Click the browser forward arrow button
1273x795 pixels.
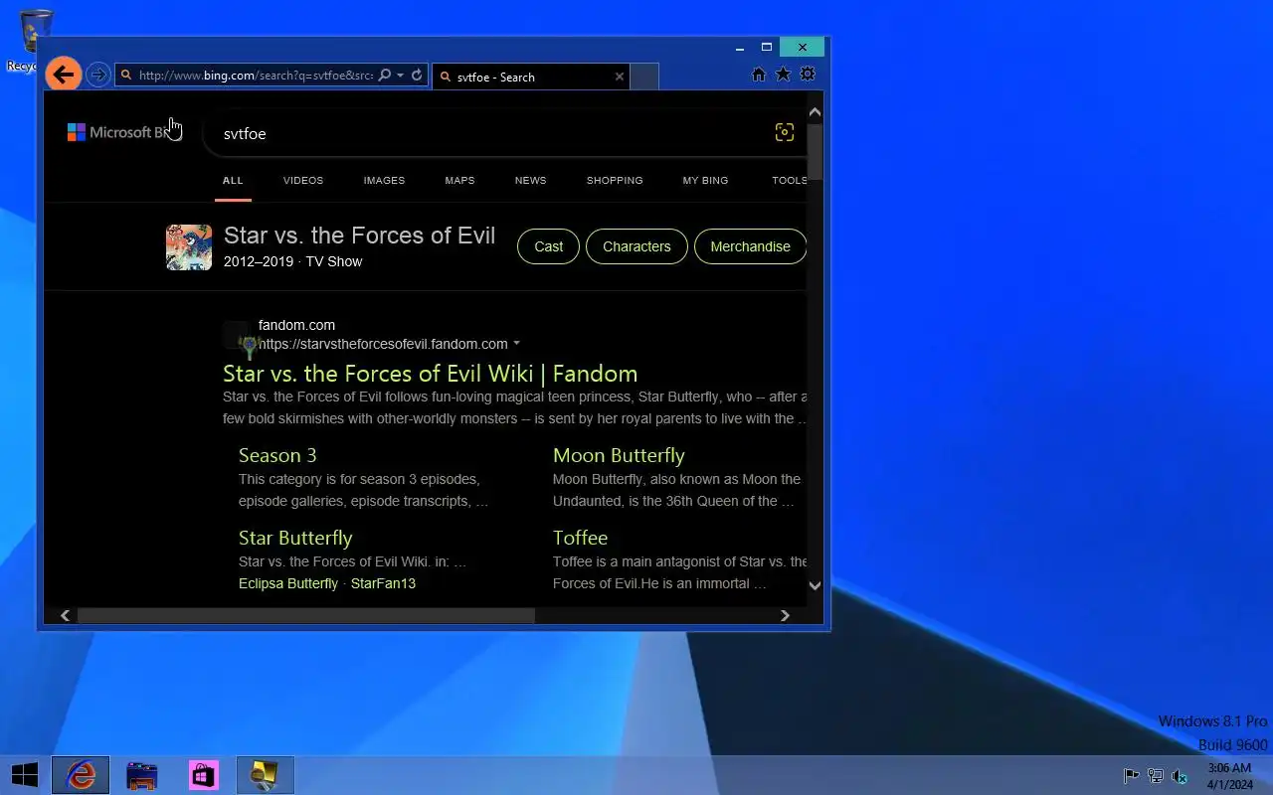(x=97, y=75)
